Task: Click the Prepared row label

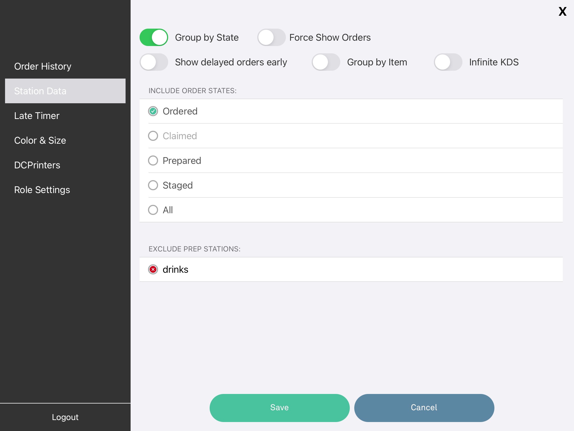Action: [x=182, y=161]
